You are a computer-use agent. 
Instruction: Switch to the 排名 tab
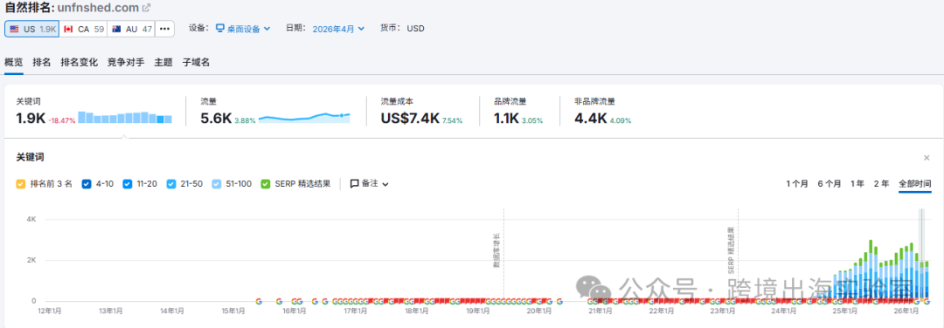click(x=42, y=62)
